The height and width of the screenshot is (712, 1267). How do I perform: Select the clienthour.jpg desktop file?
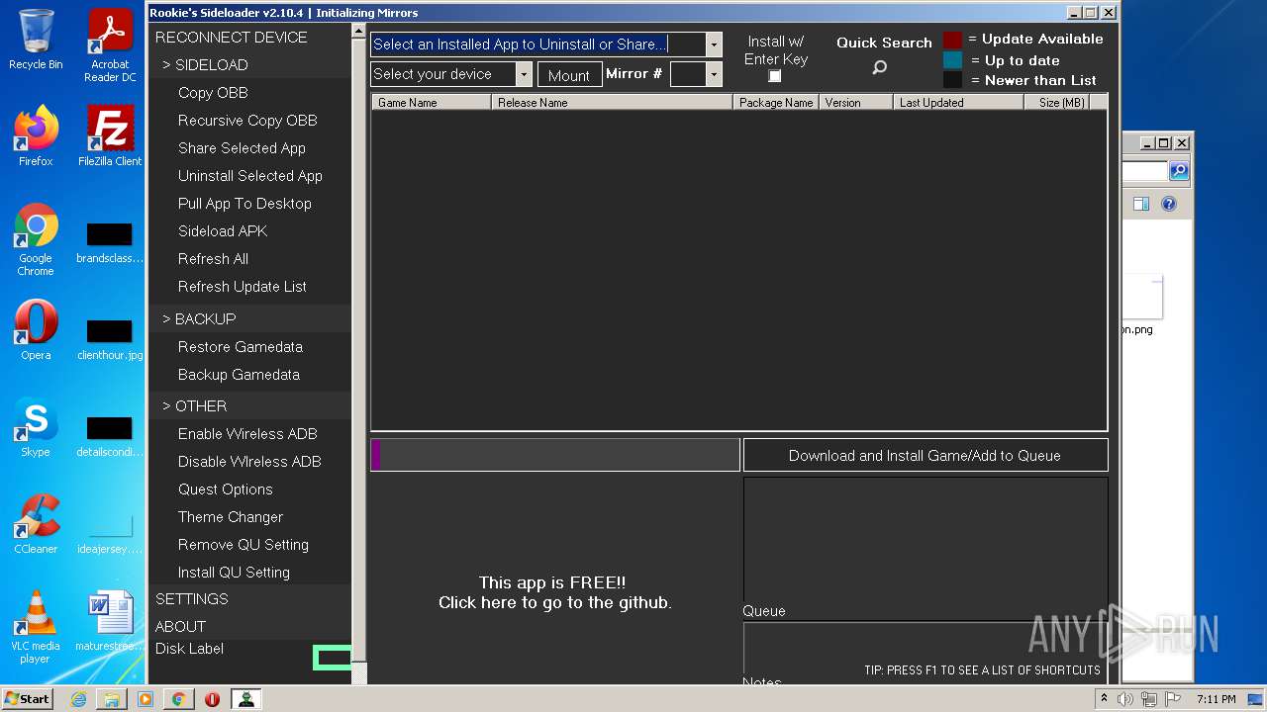[x=110, y=340]
